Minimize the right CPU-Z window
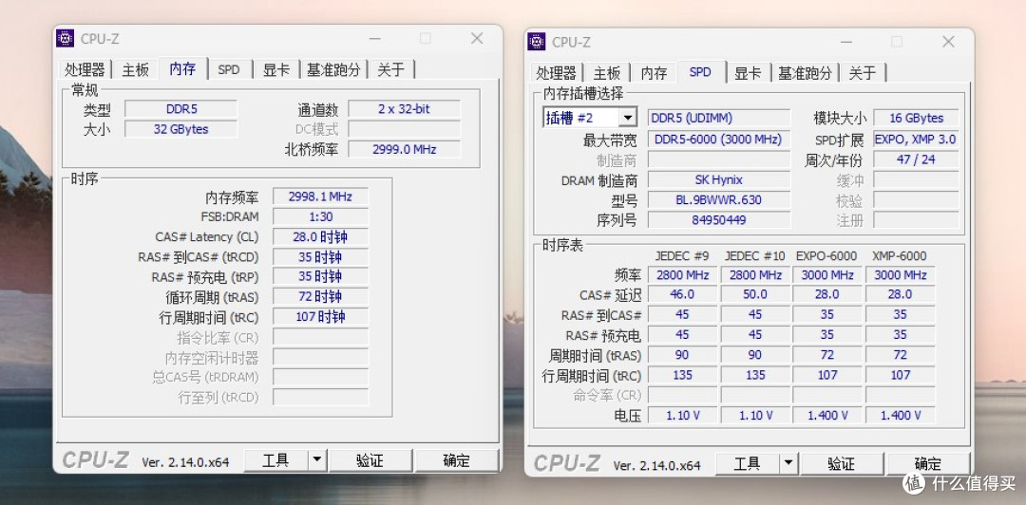 [x=845, y=42]
